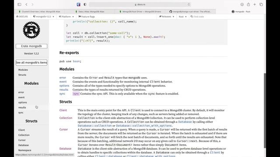Open Cursor struct in main Structs list
The image size is (280, 157).
tap(63, 130)
